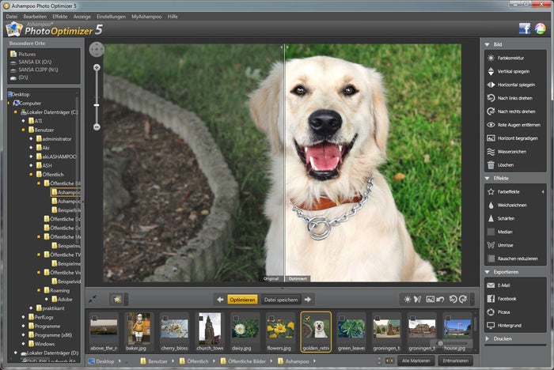Screen dimensions: 554x370
Task: Open the Einstellungen menu
Action: tap(111, 16)
